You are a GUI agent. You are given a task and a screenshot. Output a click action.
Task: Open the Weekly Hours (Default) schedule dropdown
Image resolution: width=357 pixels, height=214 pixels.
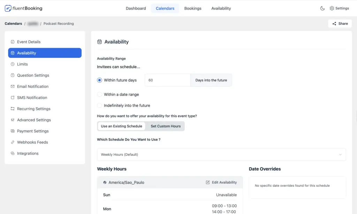tap(221, 155)
